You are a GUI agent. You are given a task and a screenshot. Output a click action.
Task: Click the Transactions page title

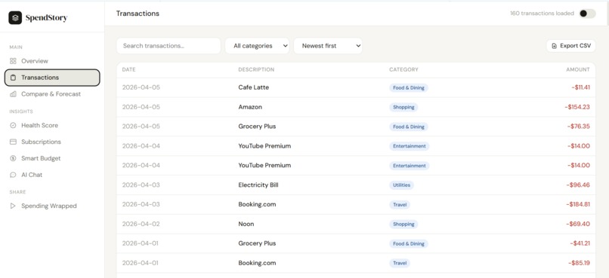point(138,14)
